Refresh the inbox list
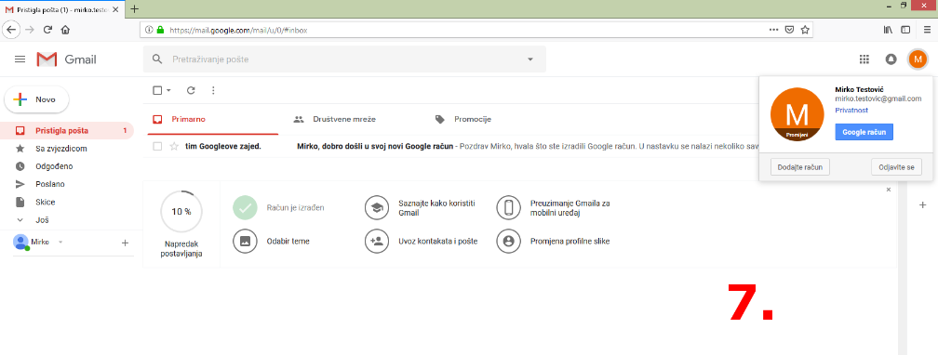The height and width of the screenshot is (355, 938). (191, 90)
